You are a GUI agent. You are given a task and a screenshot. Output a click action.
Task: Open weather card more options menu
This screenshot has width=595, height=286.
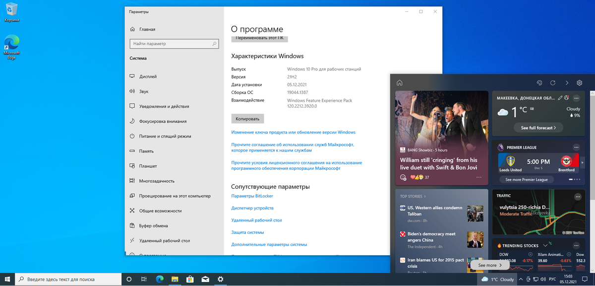(x=576, y=98)
